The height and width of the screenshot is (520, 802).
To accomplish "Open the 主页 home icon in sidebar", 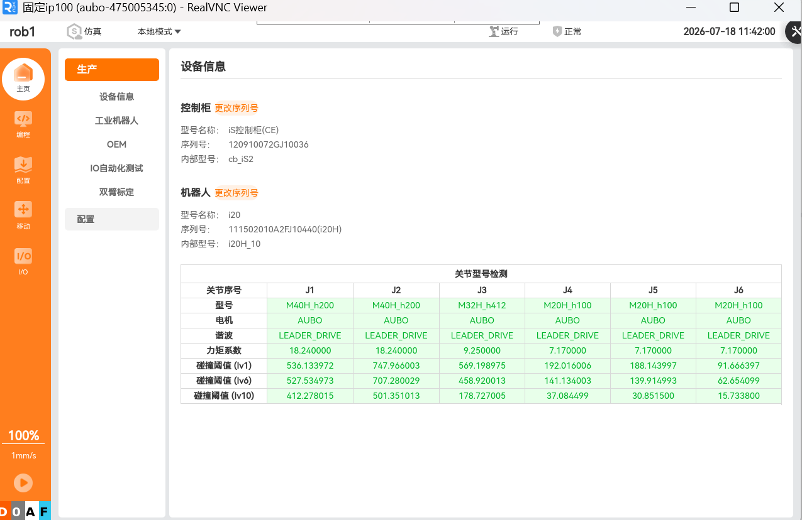I will [23, 79].
